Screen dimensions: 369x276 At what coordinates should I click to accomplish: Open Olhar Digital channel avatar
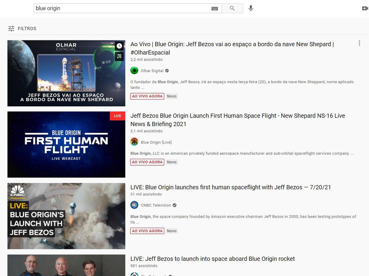tap(134, 70)
